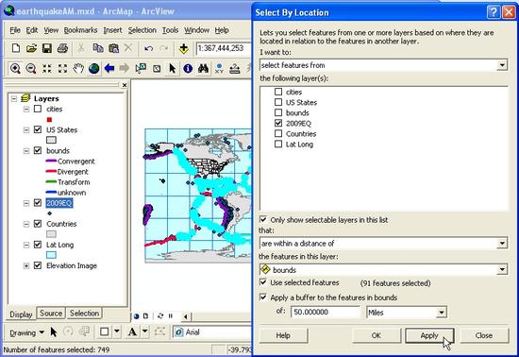Click the Full Extent globe icon
Viewport: 519px width, 357px height.
pyautogui.click(x=94, y=69)
